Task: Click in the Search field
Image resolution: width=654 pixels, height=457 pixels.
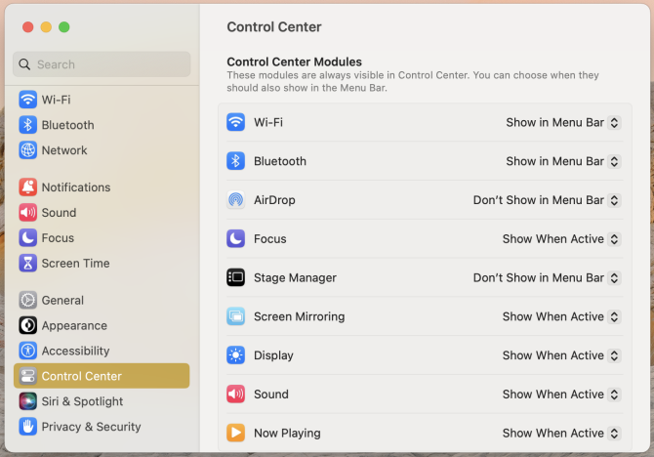Action: point(102,64)
